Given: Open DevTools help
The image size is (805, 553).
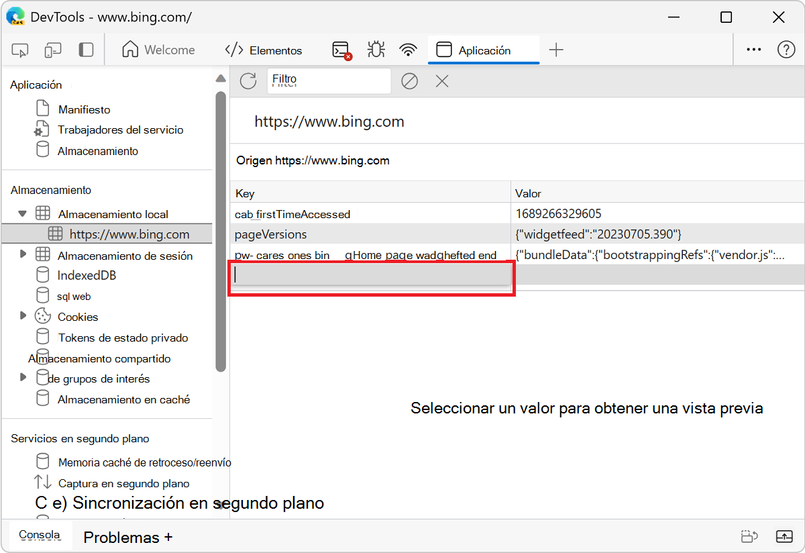Looking at the screenshot, I should point(786,50).
